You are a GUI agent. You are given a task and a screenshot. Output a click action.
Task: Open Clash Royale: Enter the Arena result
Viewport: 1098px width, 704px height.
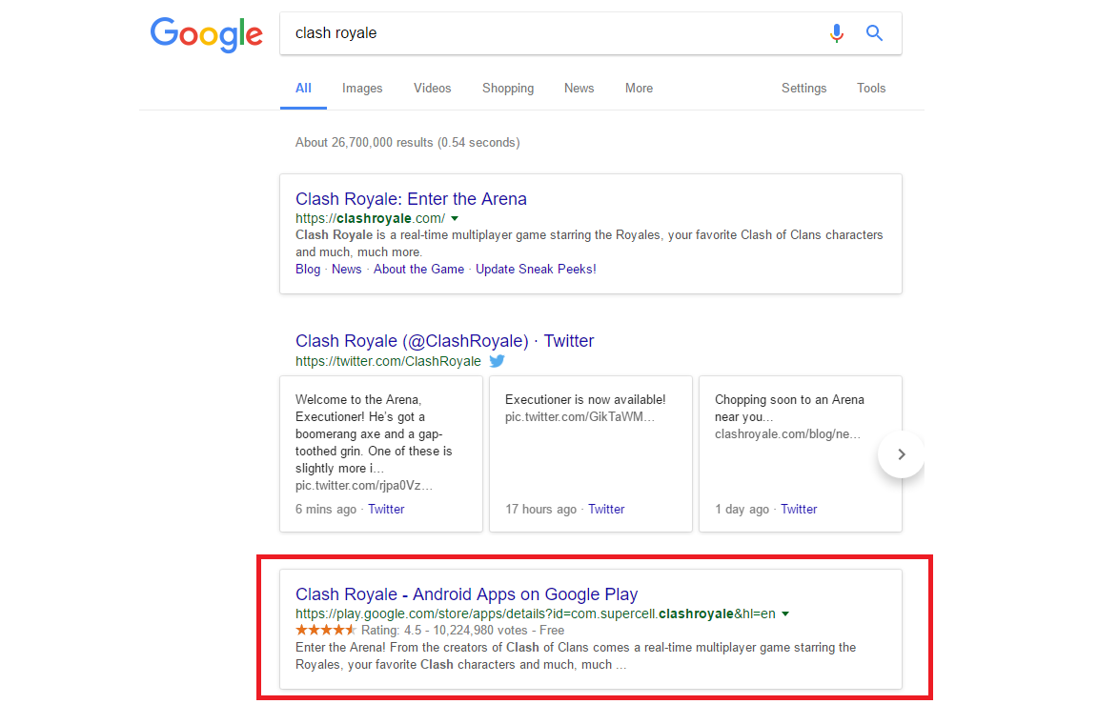411,199
